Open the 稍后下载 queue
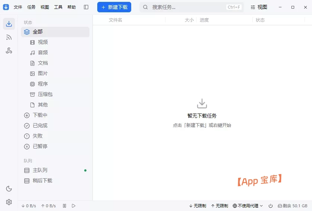 pos(55,180)
